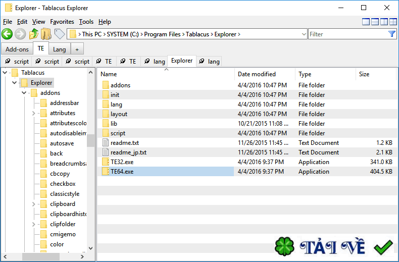The height and width of the screenshot is (262, 399).
Task: Open the address bar dropdown arrow
Action: [x=304, y=34]
